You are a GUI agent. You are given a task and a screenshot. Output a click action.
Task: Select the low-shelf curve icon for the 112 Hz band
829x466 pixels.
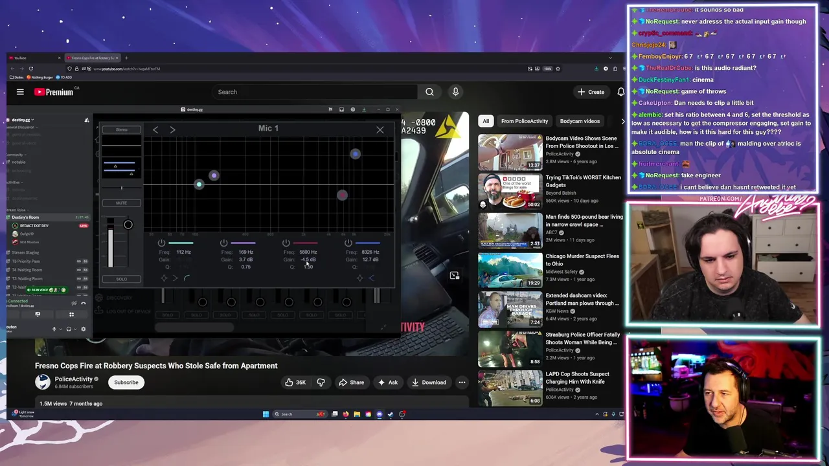point(187,278)
